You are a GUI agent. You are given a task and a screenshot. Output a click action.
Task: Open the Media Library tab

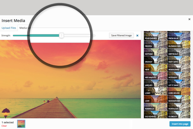(x=25, y=28)
